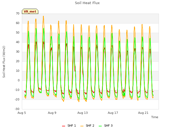Toggle the SHF 1 legend entry

(x=69, y=126)
